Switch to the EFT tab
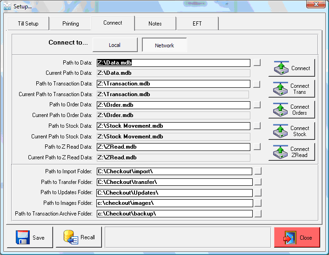The width and height of the screenshot is (329, 255). (x=197, y=24)
